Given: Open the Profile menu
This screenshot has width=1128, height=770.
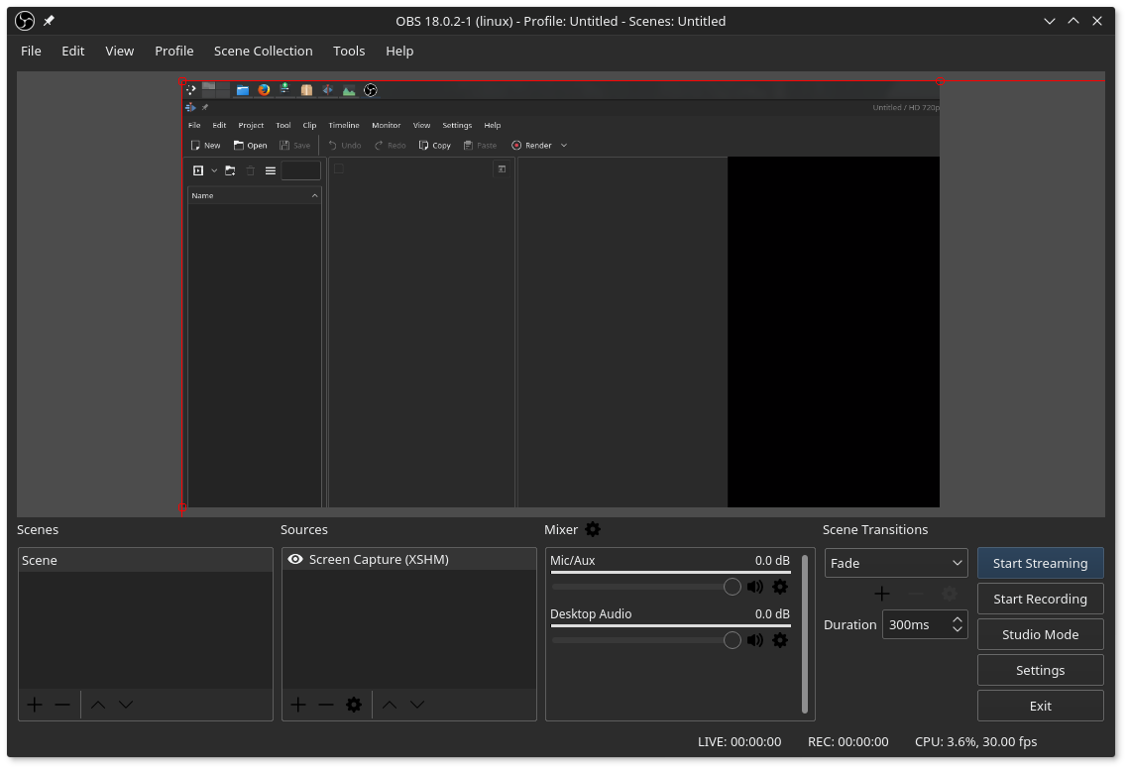Looking at the screenshot, I should tap(174, 52).
